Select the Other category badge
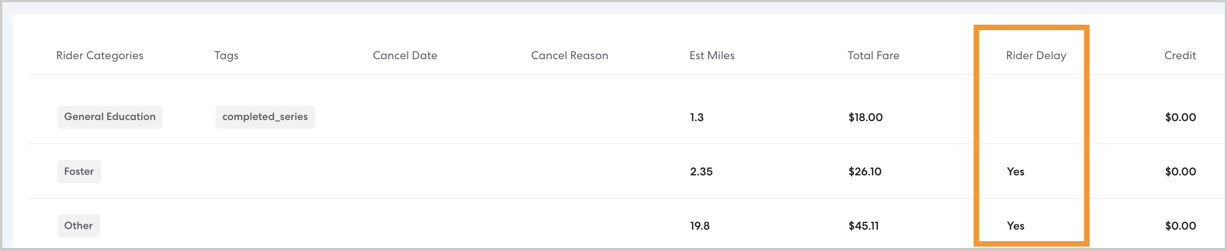Viewport: 1227px width, 251px height. [79, 226]
